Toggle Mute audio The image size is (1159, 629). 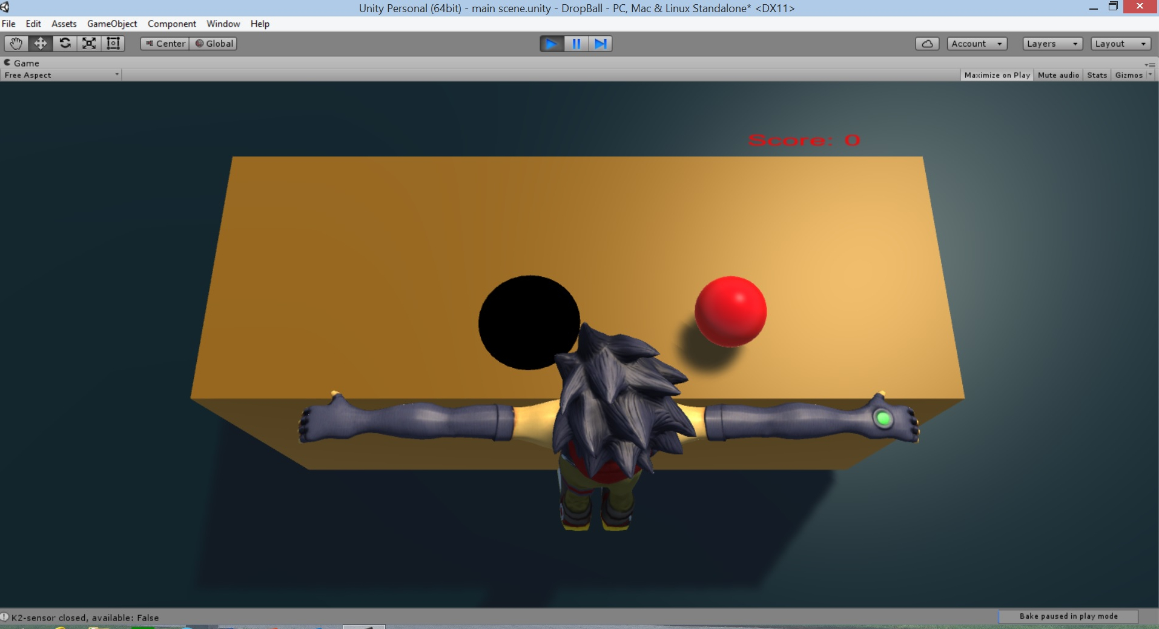[1058, 75]
